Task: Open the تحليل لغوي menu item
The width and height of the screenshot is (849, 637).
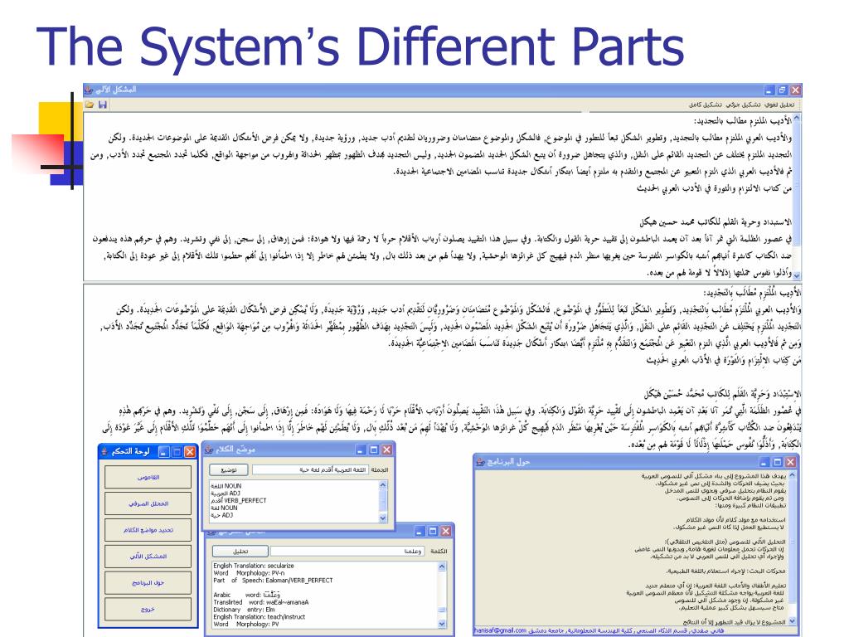Action: tap(779, 105)
